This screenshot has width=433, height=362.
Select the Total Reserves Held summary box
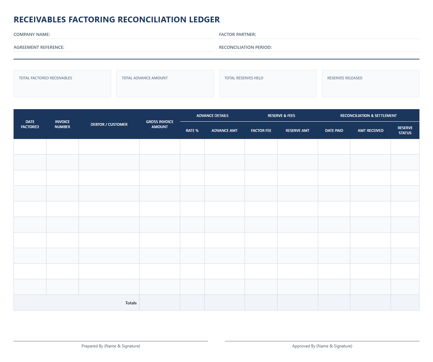[268, 84]
